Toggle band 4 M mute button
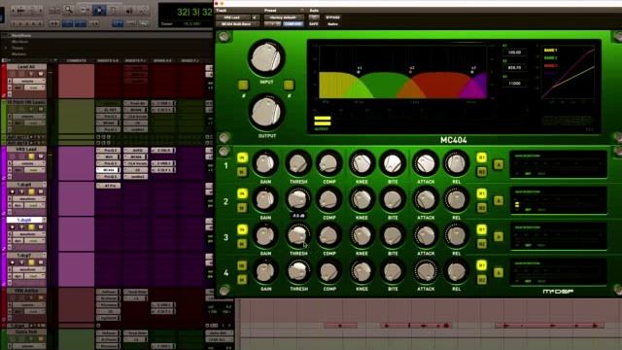This screenshot has width=622, height=350. tap(242, 279)
